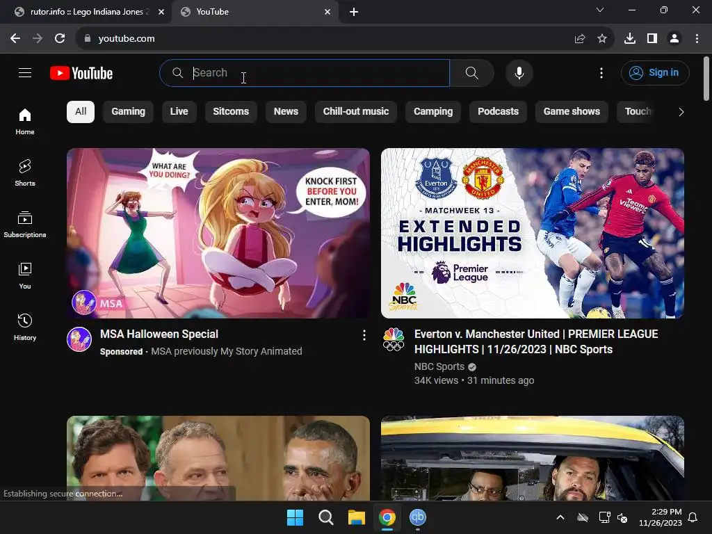This screenshot has width=712, height=534.
Task: Select the News filter chip
Action: (286, 112)
